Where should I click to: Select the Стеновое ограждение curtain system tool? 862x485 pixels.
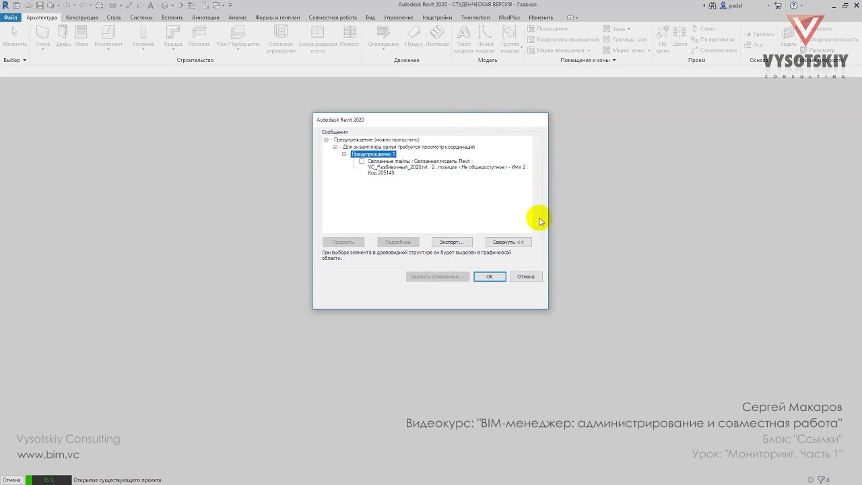[281, 39]
